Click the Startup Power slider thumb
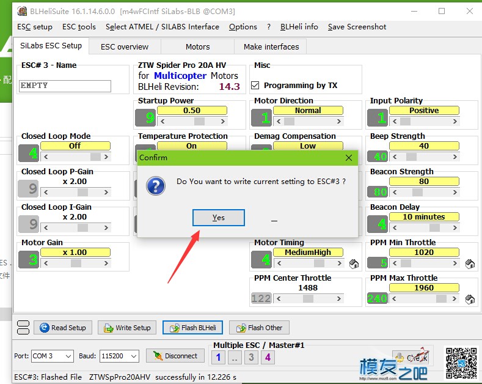 pyautogui.click(x=200, y=122)
